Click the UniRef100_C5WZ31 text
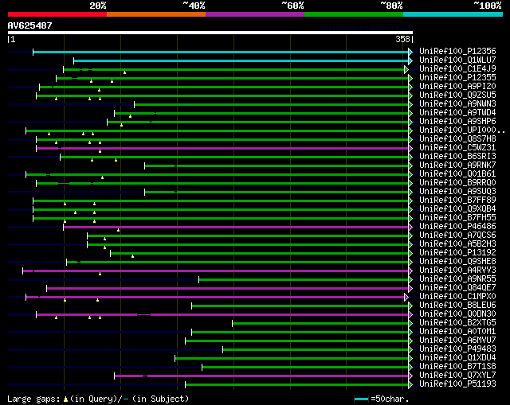Screen dimensions: 510x405 (x=457, y=148)
